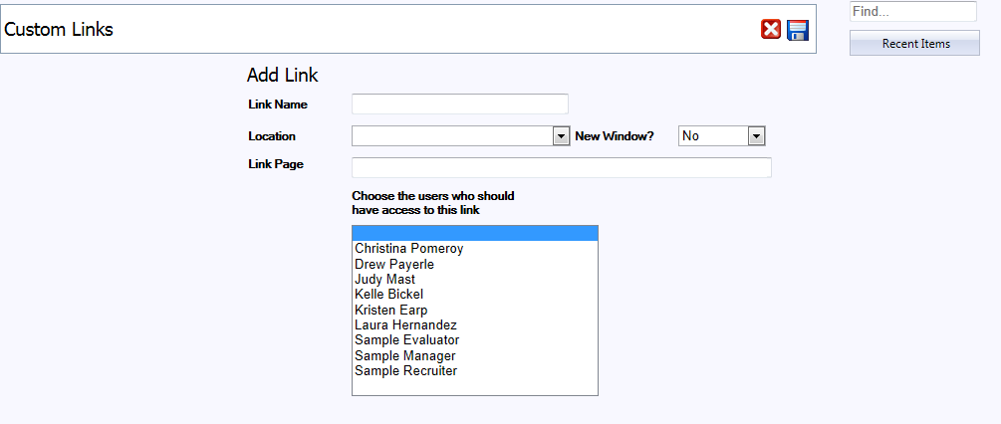
Task: Select Christina Pomeroy in user list
Action: point(409,249)
